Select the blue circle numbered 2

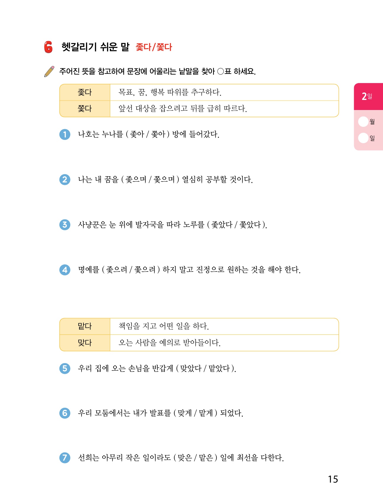(65, 179)
